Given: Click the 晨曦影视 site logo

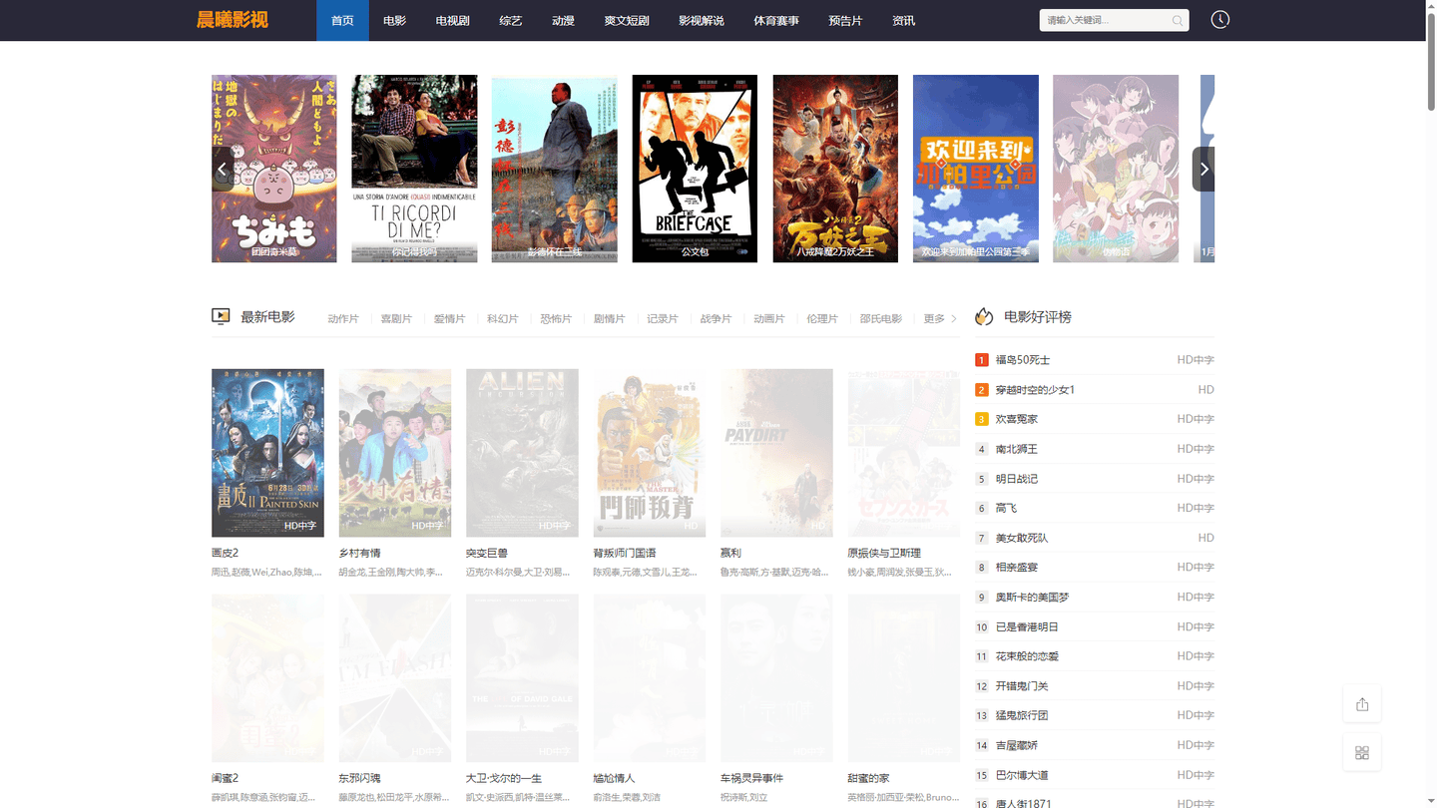Looking at the screenshot, I should [233, 20].
